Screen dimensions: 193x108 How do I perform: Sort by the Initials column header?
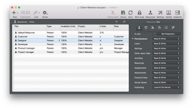106,28
